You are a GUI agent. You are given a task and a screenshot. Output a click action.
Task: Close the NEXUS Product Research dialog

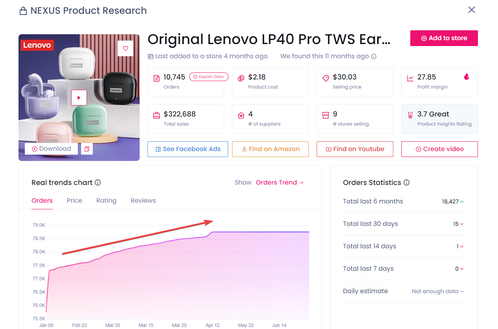[x=472, y=10]
